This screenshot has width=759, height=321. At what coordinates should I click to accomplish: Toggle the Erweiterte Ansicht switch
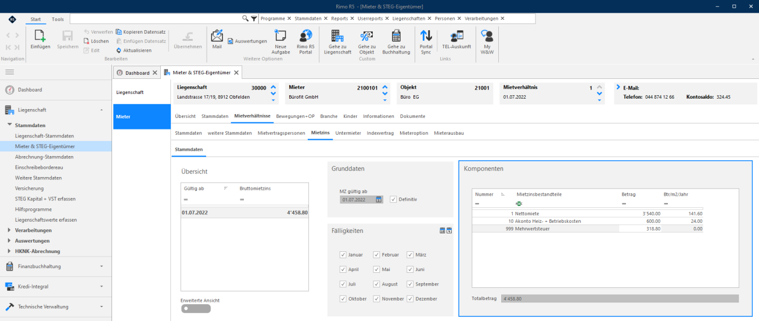click(x=196, y=308)
